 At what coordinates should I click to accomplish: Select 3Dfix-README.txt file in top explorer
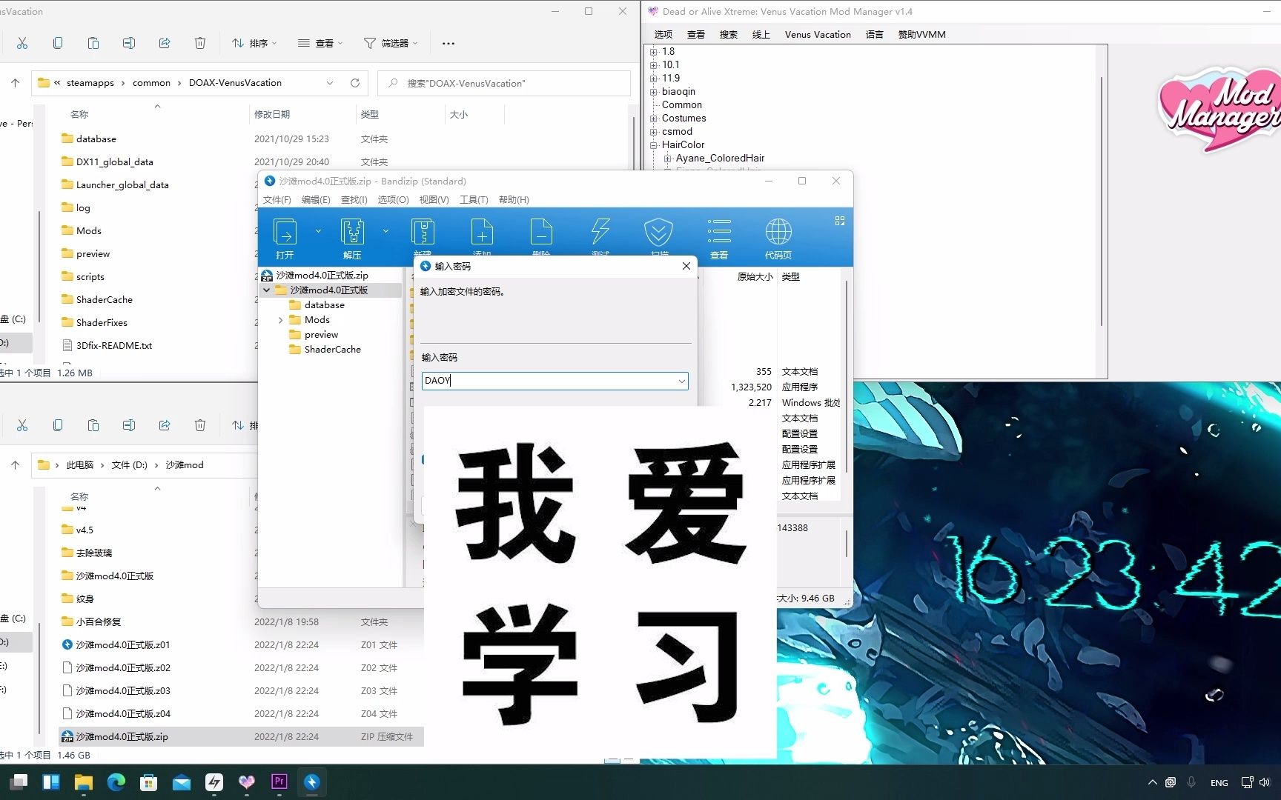click(x=114, y=345)
